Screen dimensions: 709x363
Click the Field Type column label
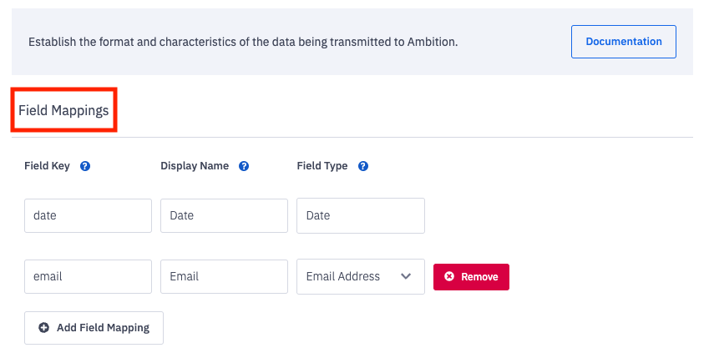(x=322, y=166)
